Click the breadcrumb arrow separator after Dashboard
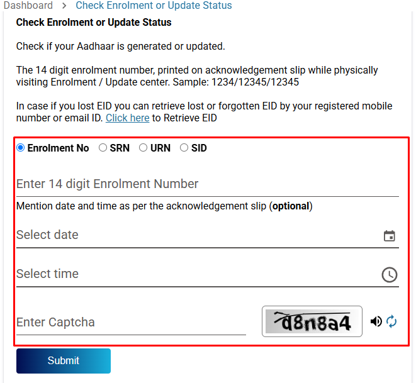This screenshot has height=383, width=416. [x=64, y=6]
